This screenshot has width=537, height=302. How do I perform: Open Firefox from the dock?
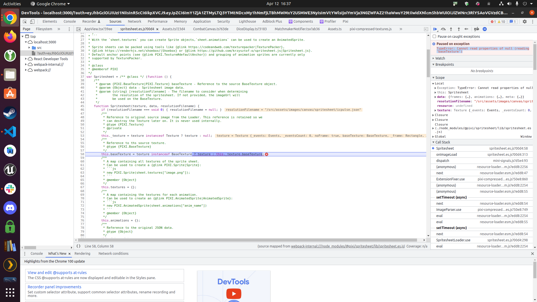click(x=10, y=37)
